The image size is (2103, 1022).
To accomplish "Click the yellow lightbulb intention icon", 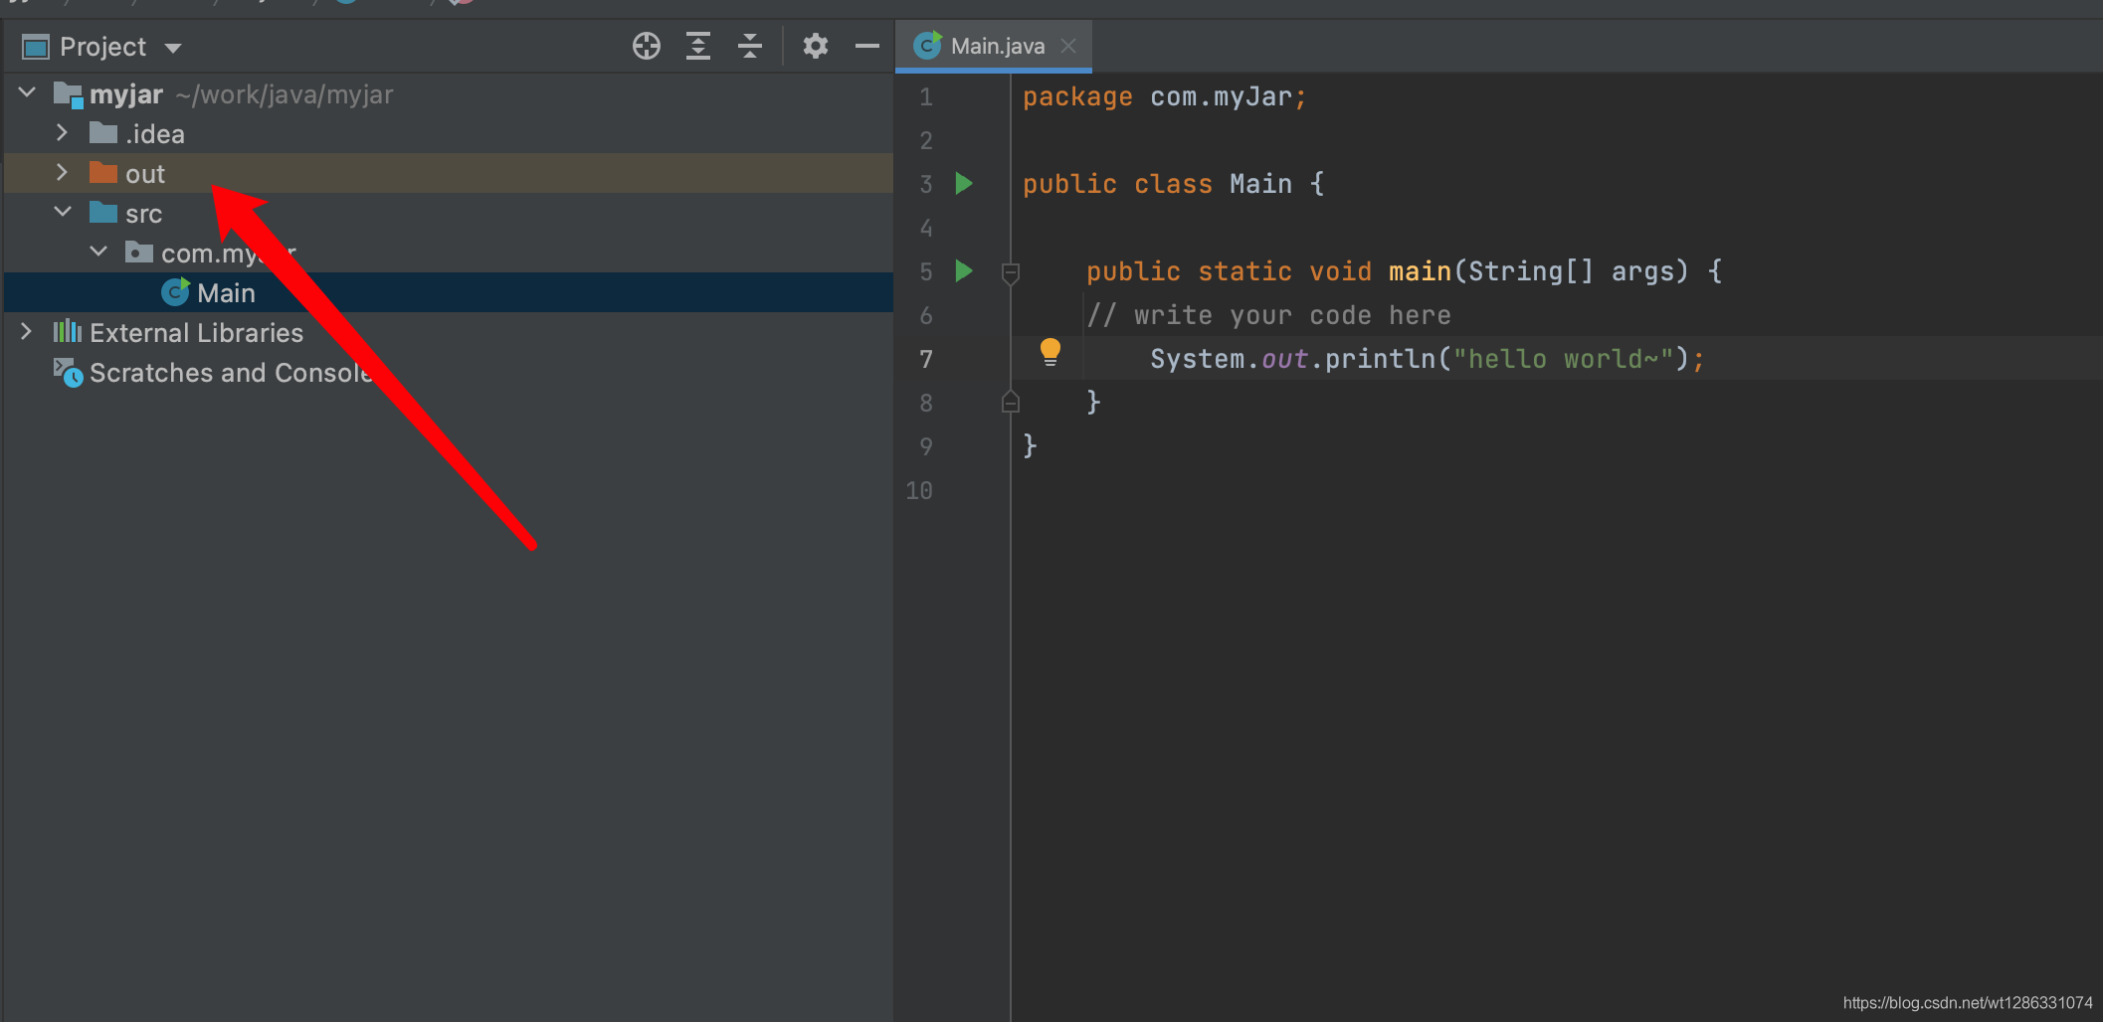I will click(1050, 352).
